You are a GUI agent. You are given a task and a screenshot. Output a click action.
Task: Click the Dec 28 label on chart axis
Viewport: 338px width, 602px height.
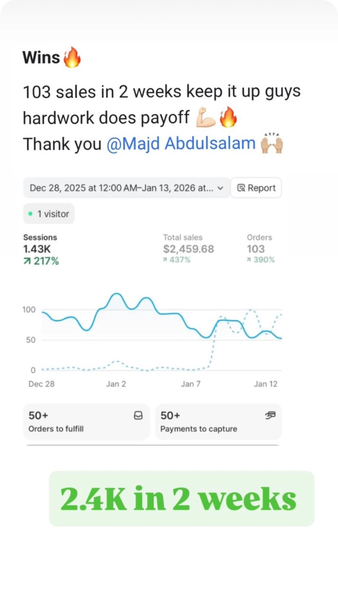point(42,384)
